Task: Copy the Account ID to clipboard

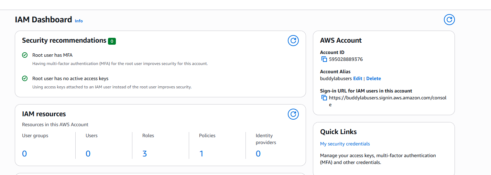Action: click(324, 59)
